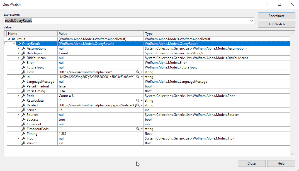Screen dimensions: 299x171
Task: Select the ParseTiming value 0.348
Action: (62, 91)
